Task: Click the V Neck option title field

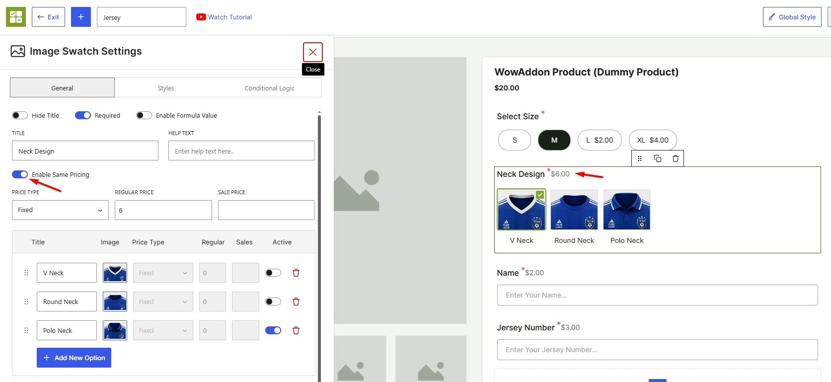Action: point(67,273)
